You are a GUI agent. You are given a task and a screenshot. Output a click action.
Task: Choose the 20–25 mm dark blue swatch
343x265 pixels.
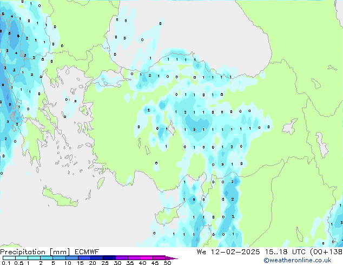click(96, 258)
